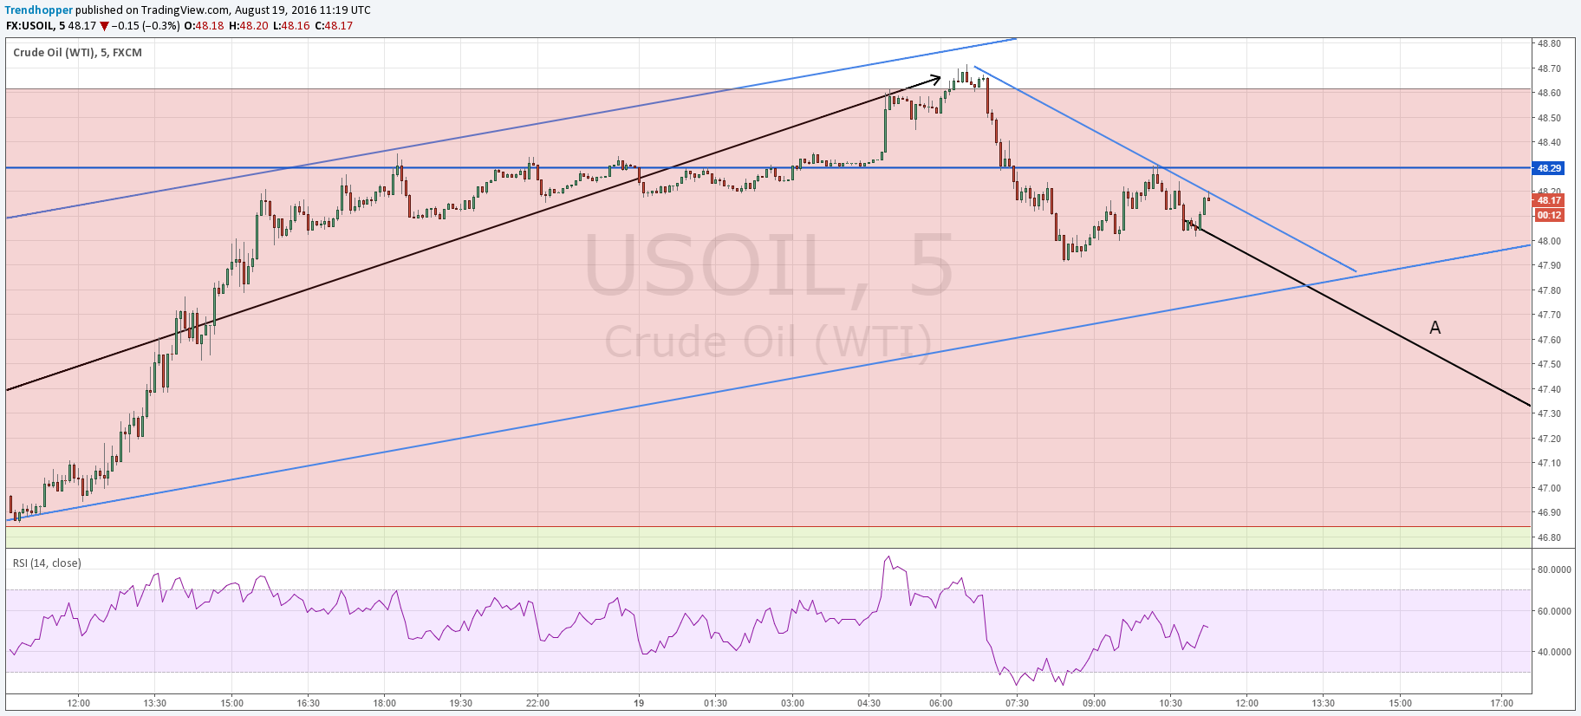Click the 03:00 time axis label
Viewport: 1581px width, 716px height.
pyautogui.click(x=792, y=703)
